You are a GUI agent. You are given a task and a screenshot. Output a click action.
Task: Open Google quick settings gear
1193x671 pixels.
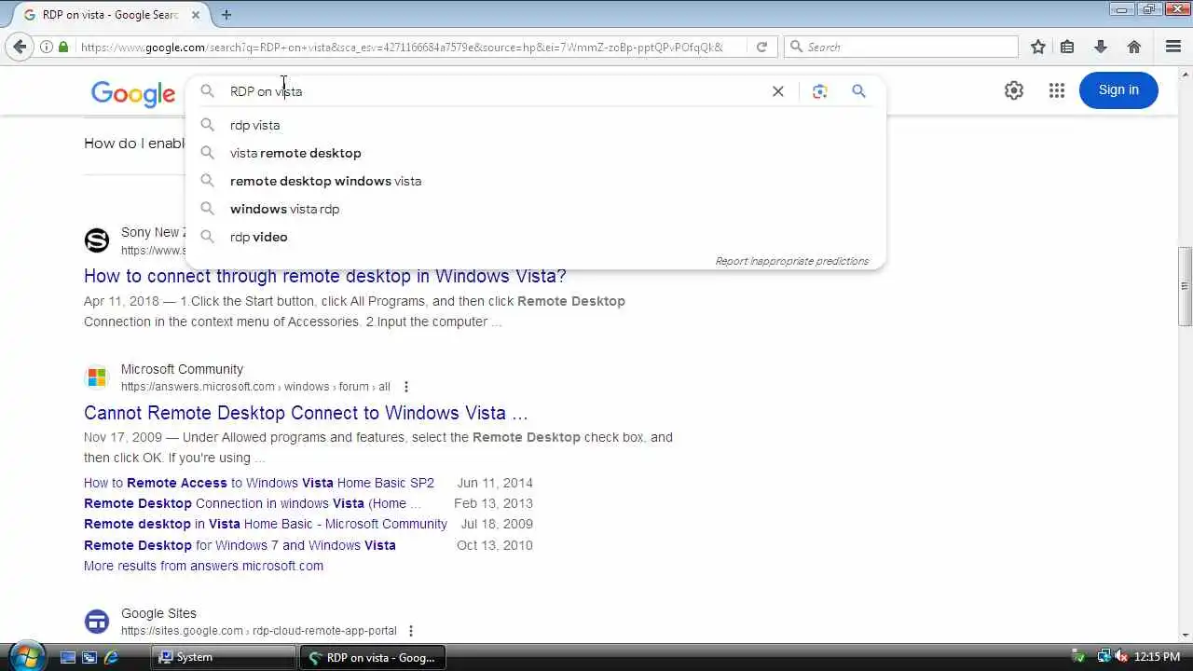point(1014,90)
